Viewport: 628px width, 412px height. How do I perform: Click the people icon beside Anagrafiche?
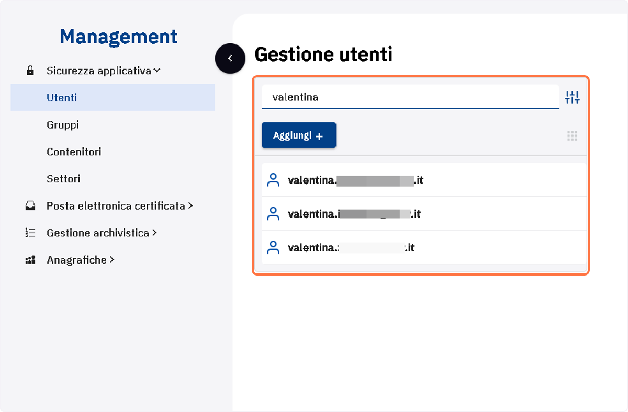tap(30, 260)
